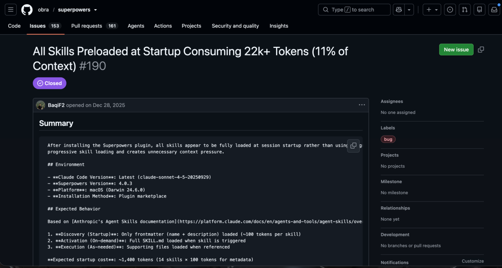This screenshot has height=268, width=502.
Task: Click 'No branches or pull requests' text
Action: (x=411, y=246)
